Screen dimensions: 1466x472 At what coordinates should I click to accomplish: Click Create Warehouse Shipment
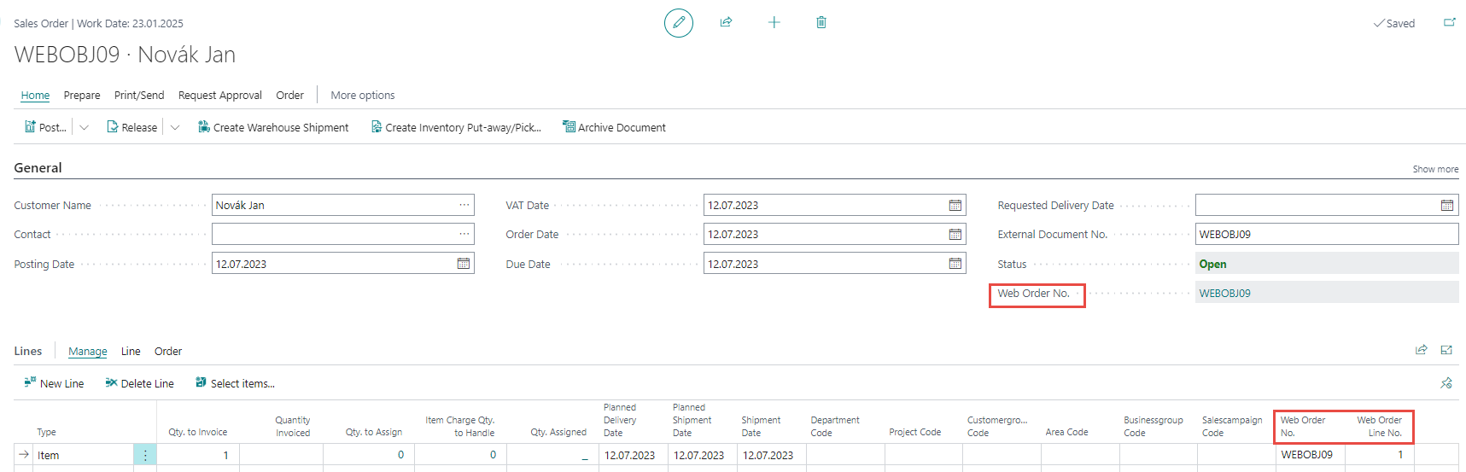(273, 128)
